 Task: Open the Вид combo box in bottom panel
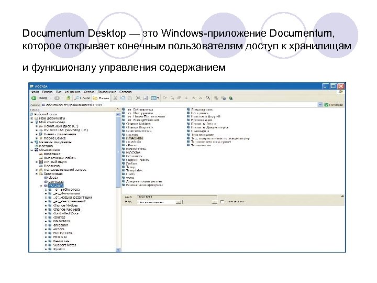pyautogui.click(x=159, y=202)
